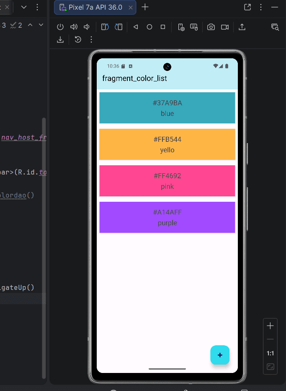
Task: Click the 1:1 actual size button
Action: click(x=271, y=353)
